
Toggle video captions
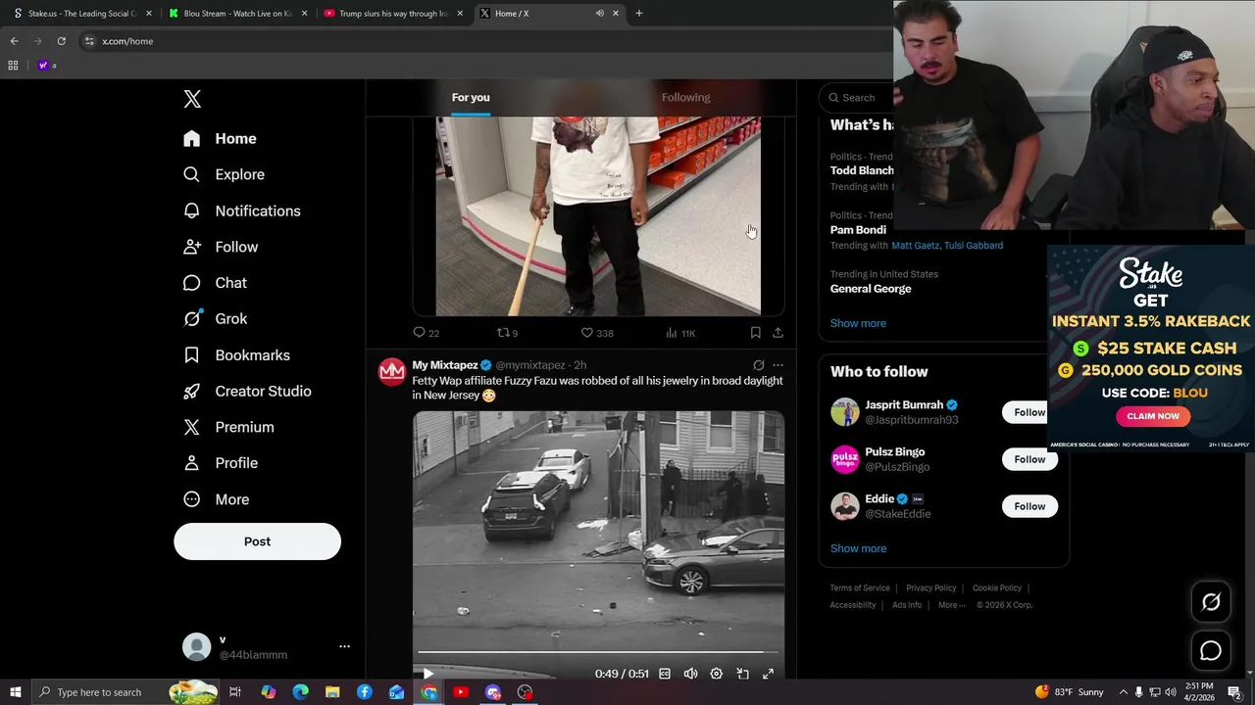(665, 674)
